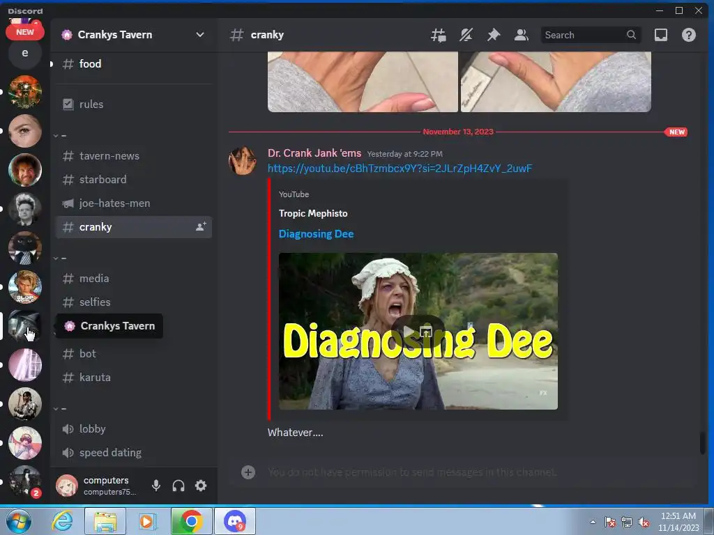This screenshot has width=714, height=535.
Task: Click the chat message scrollbar thumb
Action: click(703, 442)
